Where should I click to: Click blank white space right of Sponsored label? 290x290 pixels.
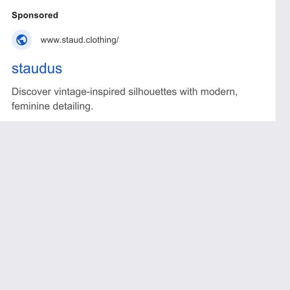(166, 15)
